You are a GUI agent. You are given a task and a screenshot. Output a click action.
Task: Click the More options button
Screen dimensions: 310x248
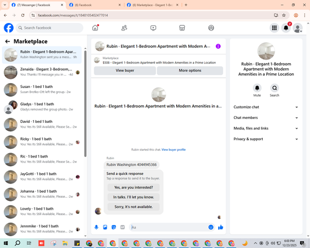190,71
